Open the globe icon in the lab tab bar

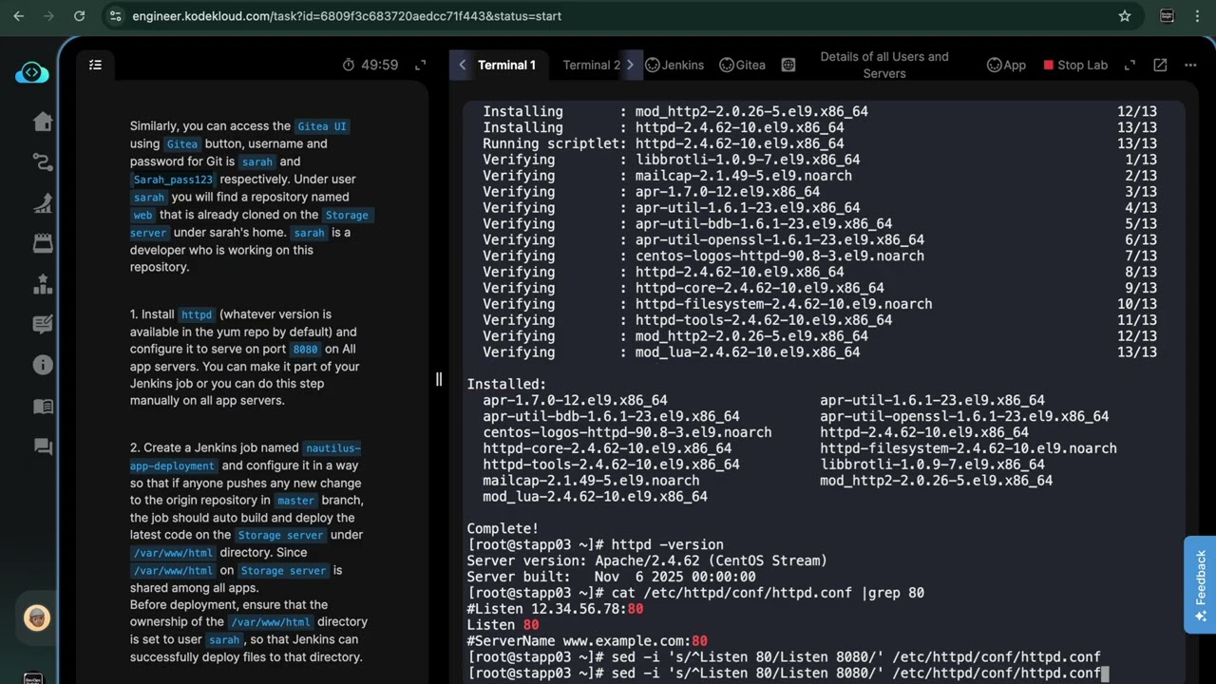tap(788, 65)
